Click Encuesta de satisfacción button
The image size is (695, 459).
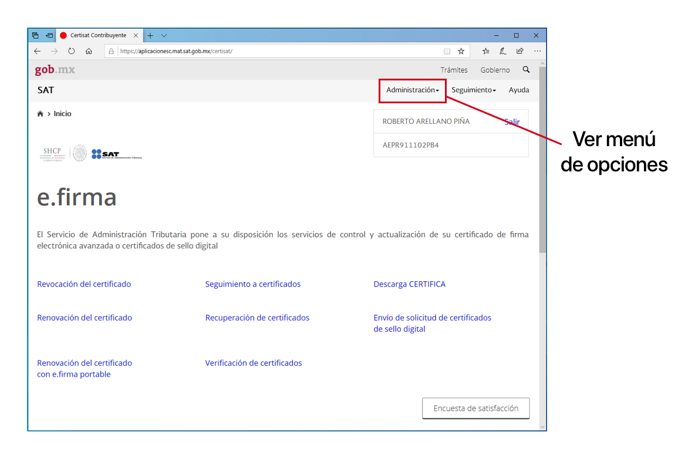click(476, 408)
